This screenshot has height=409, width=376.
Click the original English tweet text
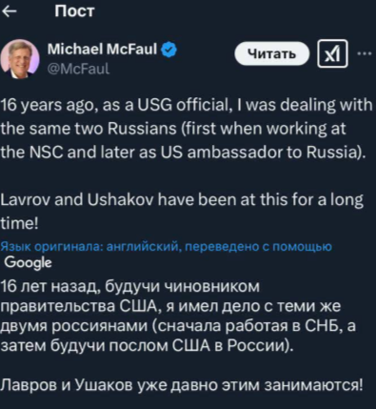pyautogui.click(x=187, y=165)
